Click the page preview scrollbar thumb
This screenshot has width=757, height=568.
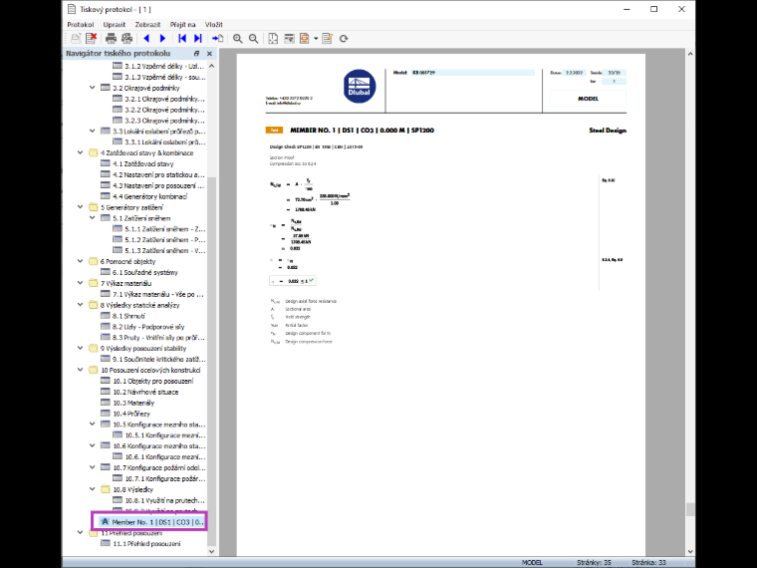(690, 509)
